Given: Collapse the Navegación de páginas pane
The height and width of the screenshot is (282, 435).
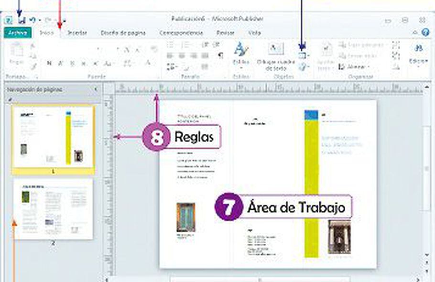Looking at the screenshot, I should pyautogui.click(x=95, y=89).
